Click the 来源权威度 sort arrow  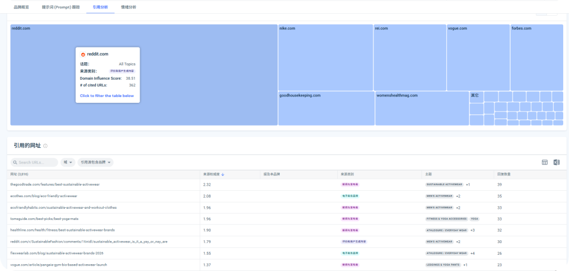point(223,175)
